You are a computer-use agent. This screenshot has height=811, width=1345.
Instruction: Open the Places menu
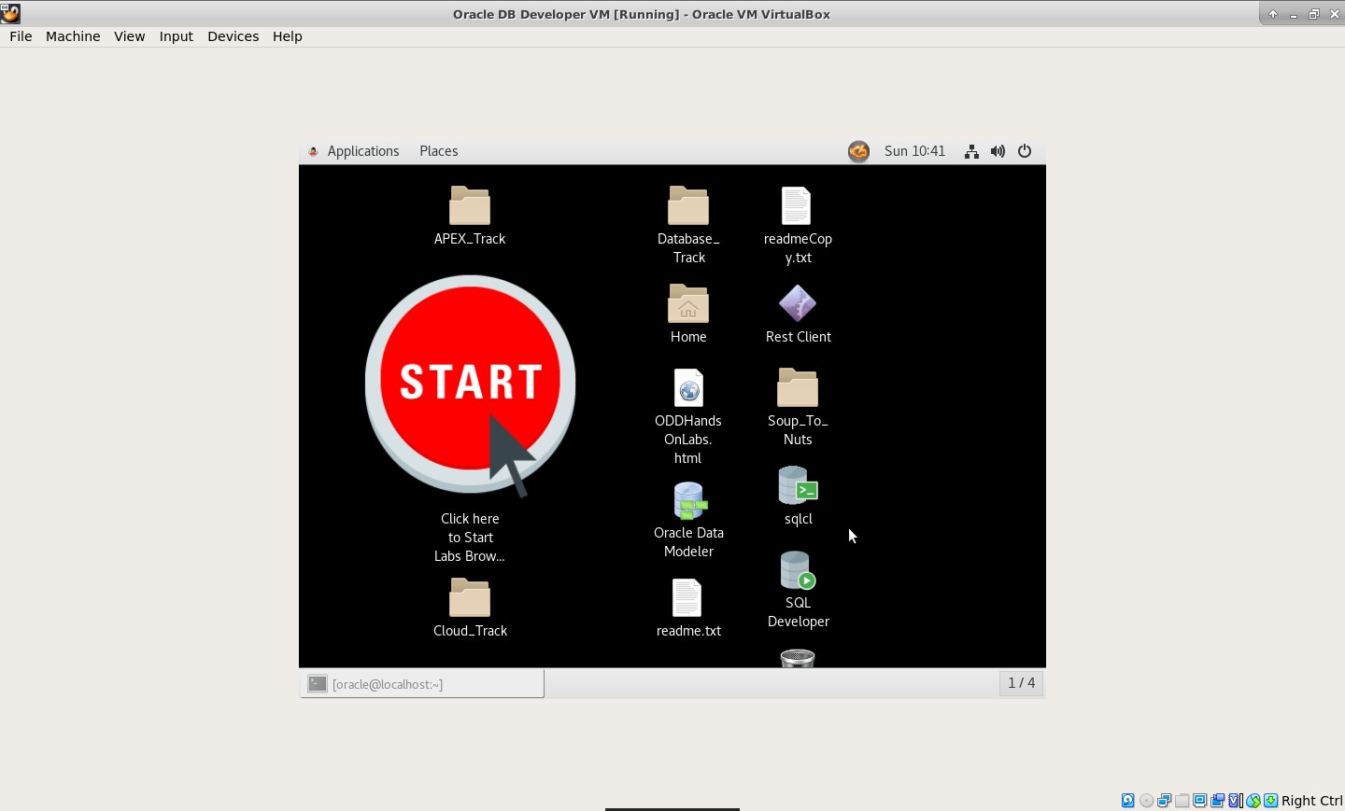(x=438, y=151)
